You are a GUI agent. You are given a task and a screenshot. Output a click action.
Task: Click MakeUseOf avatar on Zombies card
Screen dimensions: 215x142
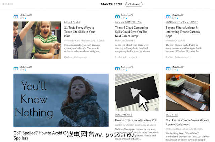[168, 68]
